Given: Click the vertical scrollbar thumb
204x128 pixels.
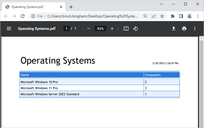Looking at the screenshot, I should coord(201,84).
